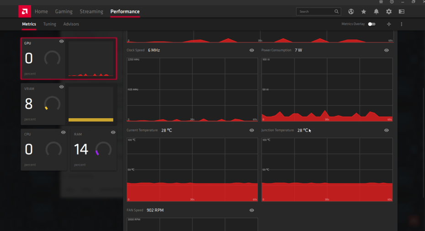This screenshot has width=425, height=231.
Task: Click the AMD logo icon
Action: pyautogui.click(x=25, y=11)
